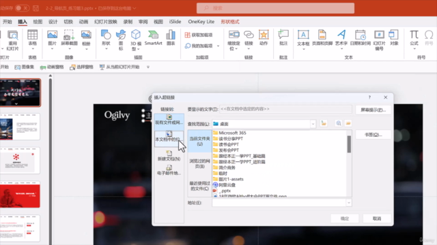Expand the quick access toolbar dropdown
Viewport: 437px width, 245px height.
tap(148, 67)
